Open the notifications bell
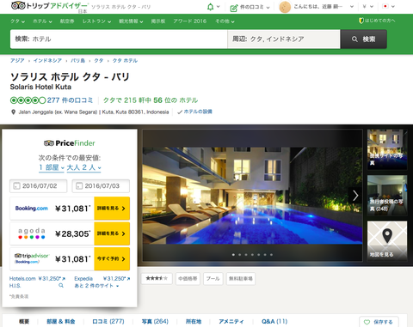This screenshot has width=413, height=327. (210, 7)
